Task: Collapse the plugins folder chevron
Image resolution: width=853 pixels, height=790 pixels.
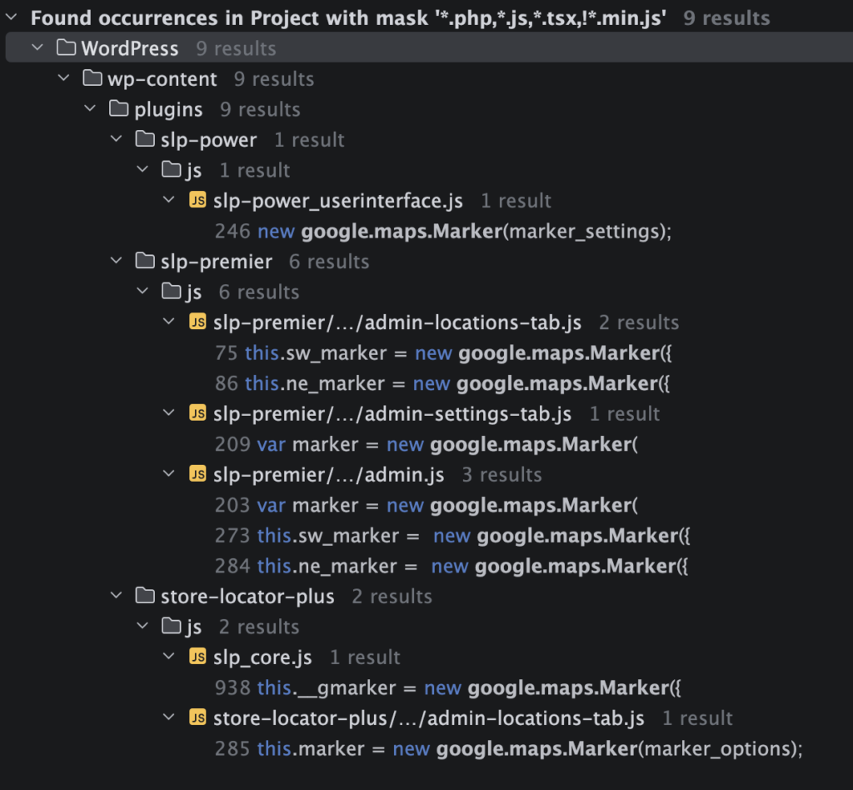Action: [x=91, y=109]
